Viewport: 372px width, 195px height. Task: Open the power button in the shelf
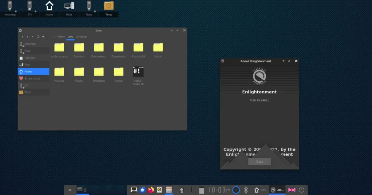tap(302, 190)
